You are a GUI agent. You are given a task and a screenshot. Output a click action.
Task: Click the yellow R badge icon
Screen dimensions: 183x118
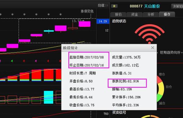114,6
